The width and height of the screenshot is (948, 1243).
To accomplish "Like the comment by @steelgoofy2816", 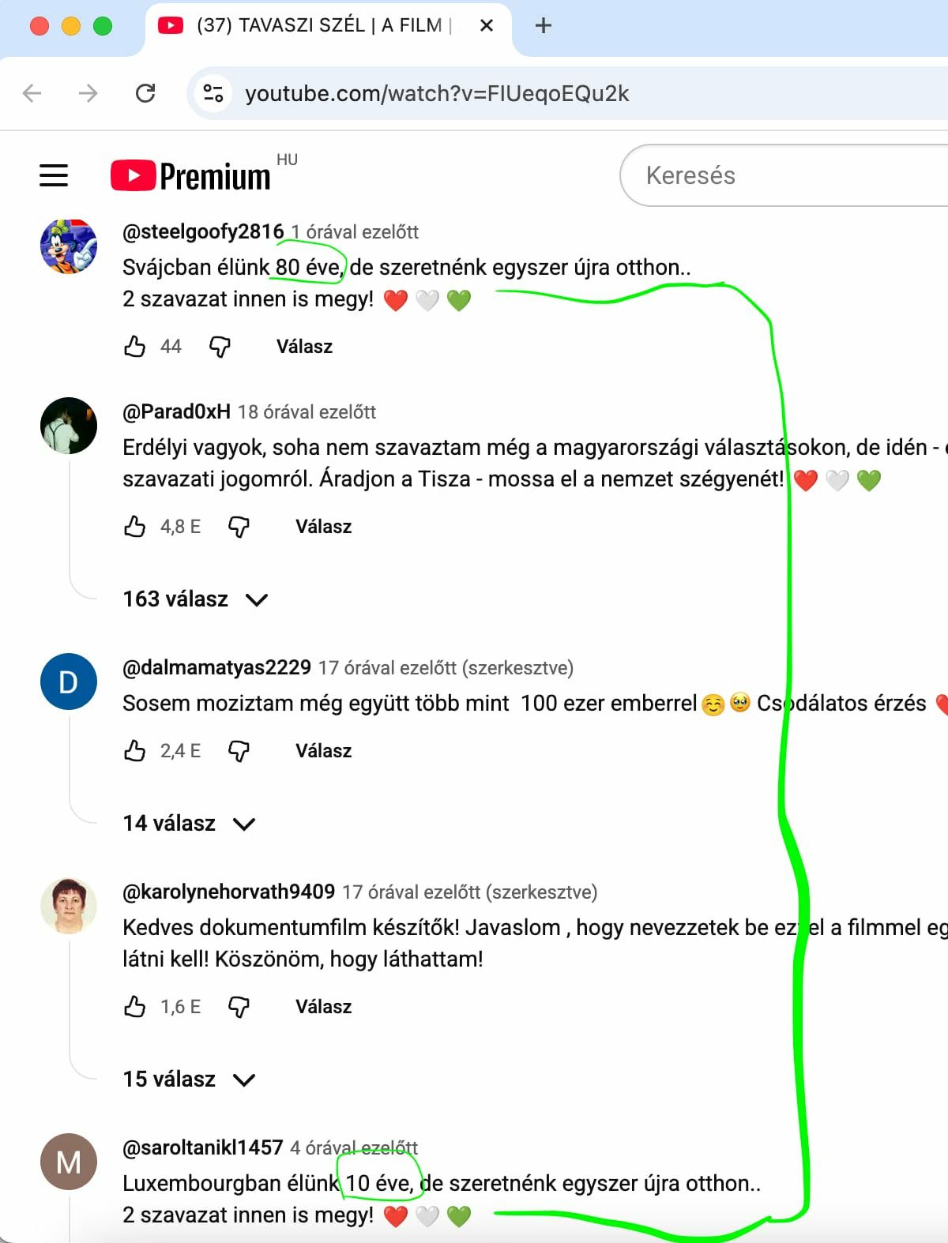I will (x=135, y=347).
